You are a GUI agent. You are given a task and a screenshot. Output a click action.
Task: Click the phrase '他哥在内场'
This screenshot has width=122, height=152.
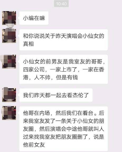coord(36,113)
